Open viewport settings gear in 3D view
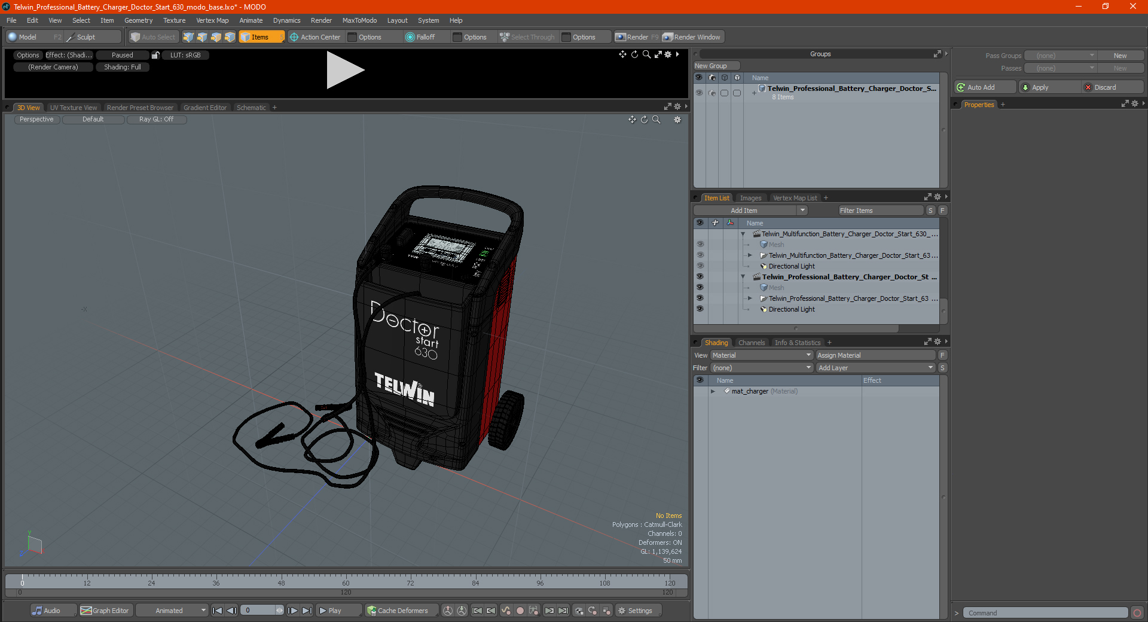The width and height of the screenshot is (1148, 622). point(677,120)
